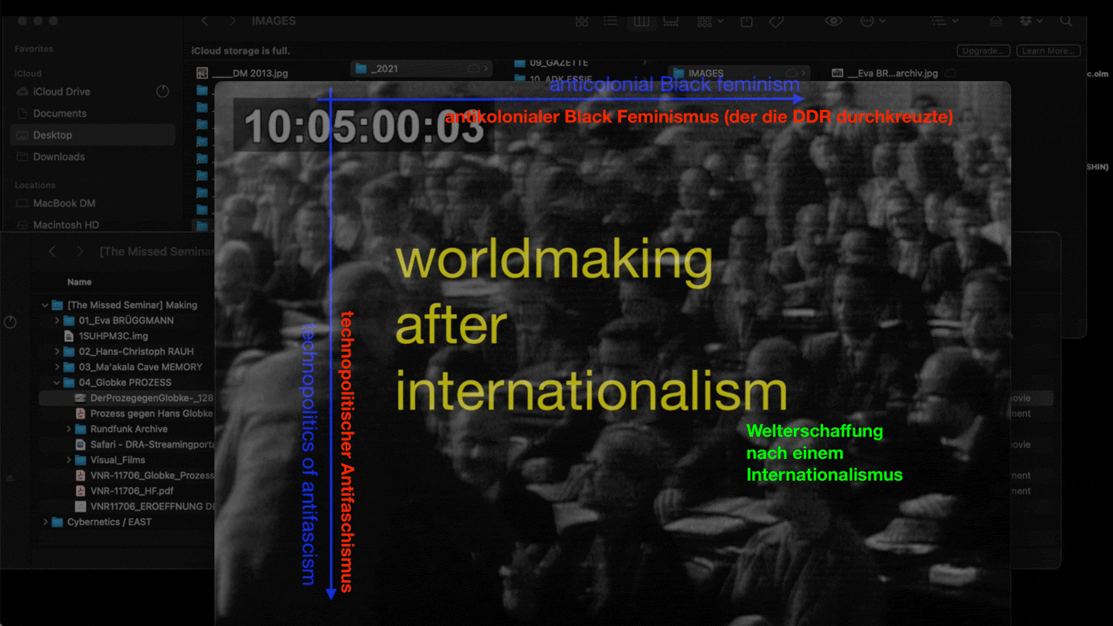
Task: Click the search magnifier icon
Action: (x=1067, y=22)
